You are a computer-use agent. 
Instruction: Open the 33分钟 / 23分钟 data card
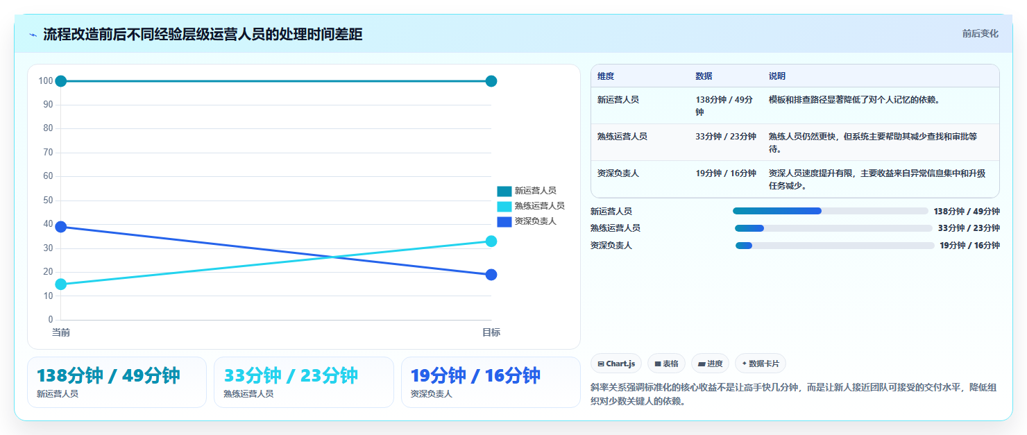click(x=304, y=382)
